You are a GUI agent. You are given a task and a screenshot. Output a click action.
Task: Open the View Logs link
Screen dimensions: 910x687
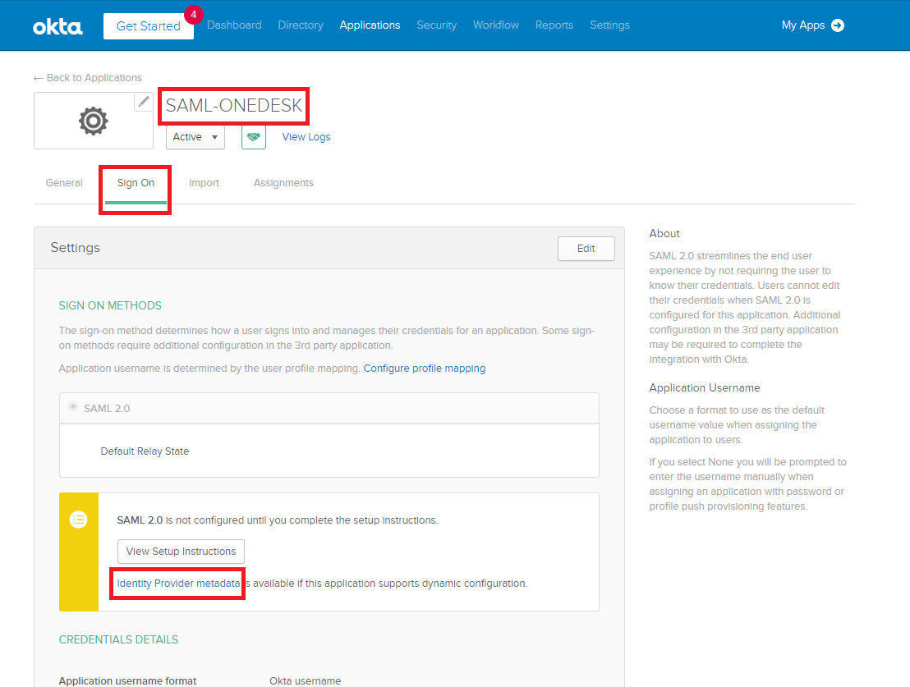click(306, 137)
